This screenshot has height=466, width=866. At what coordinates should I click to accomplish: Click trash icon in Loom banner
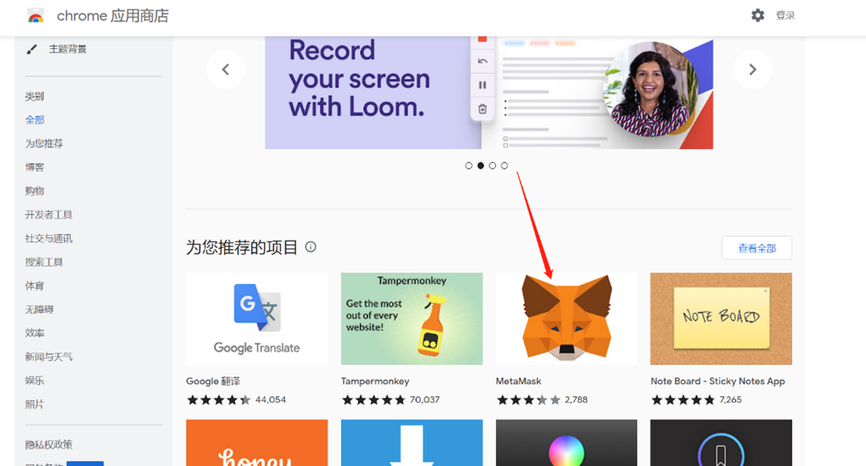pyautogui.click(x=483, y=109)
